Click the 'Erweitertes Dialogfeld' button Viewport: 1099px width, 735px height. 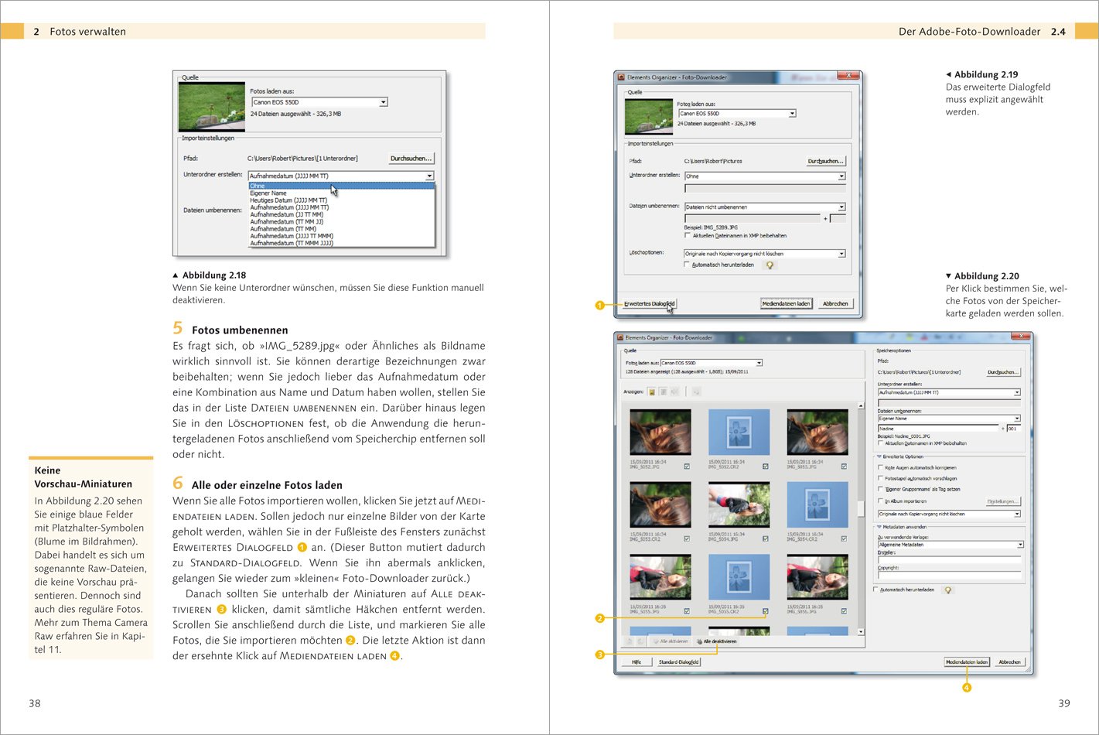click(650, 304)
